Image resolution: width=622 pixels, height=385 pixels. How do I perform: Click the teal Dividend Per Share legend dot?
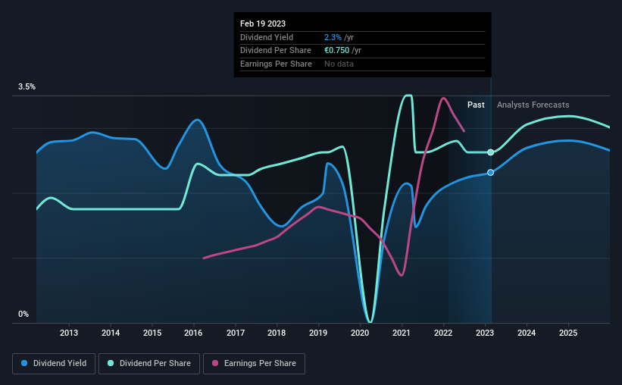tap(111, 363)
